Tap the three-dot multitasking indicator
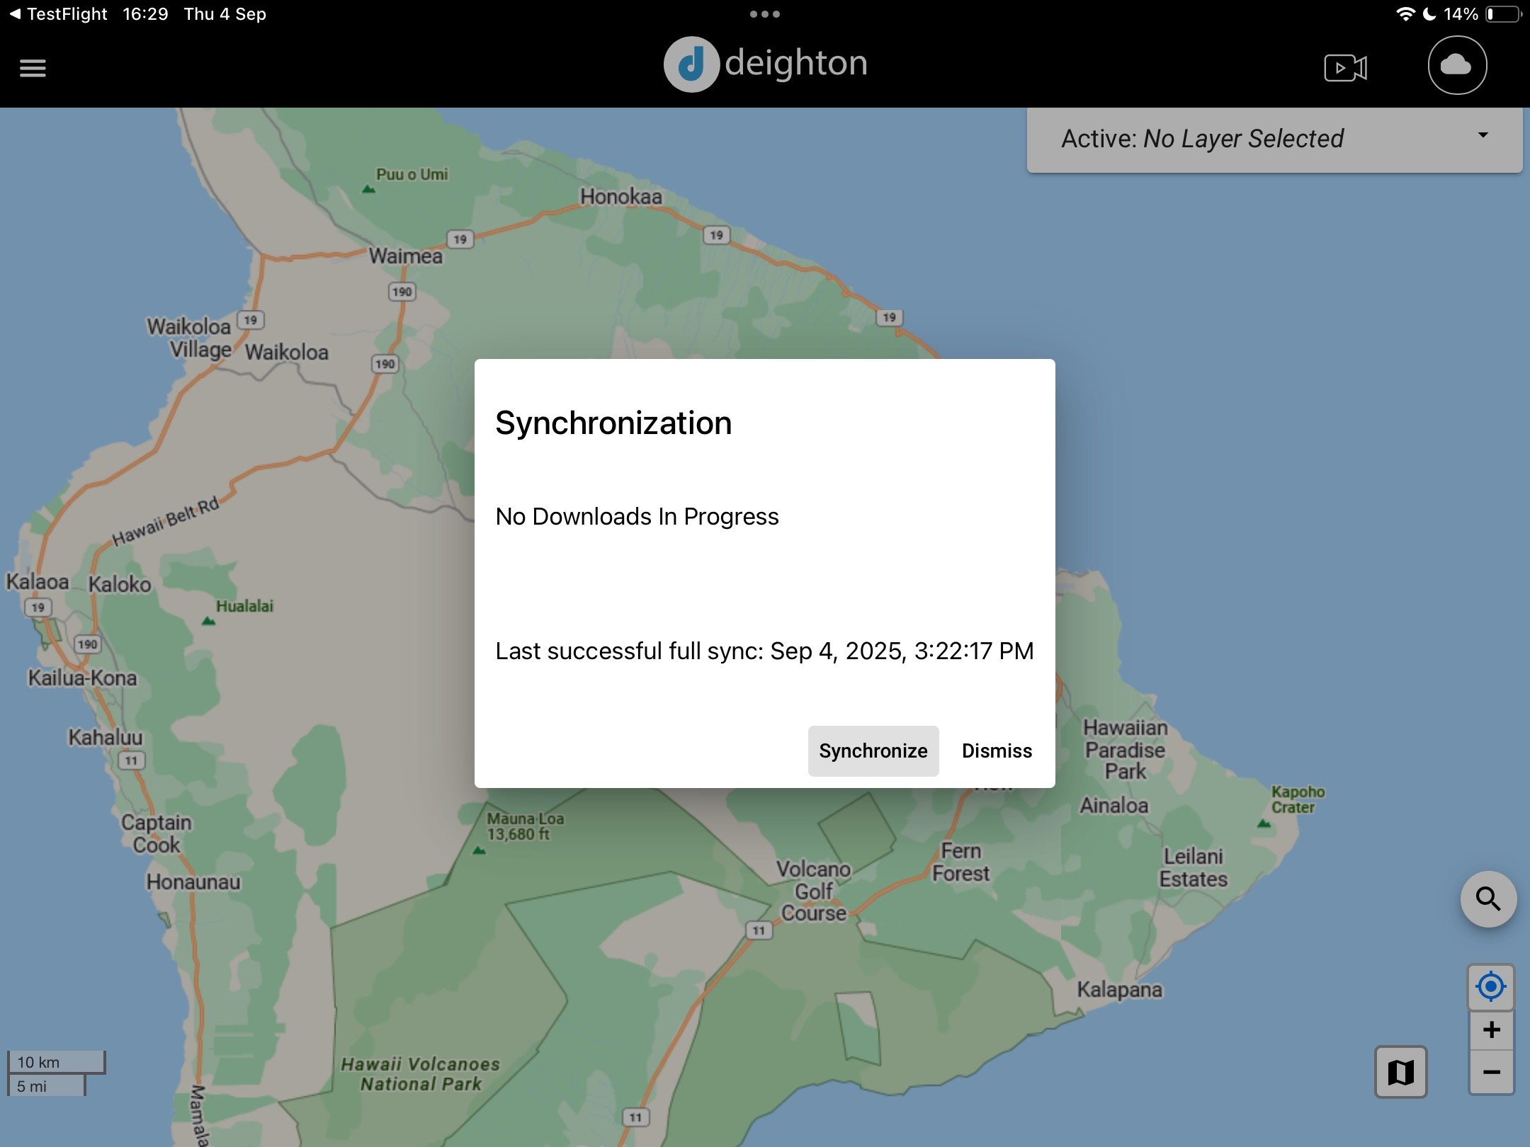The height and width of the screenshot is (1147, 1530). pos(764,14)
